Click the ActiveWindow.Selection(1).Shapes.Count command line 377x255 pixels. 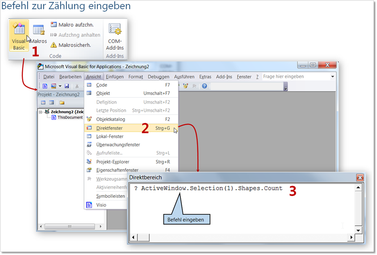point(208,188)
